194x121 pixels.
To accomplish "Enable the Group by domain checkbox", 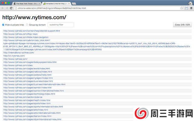I will tap(27, 25).
